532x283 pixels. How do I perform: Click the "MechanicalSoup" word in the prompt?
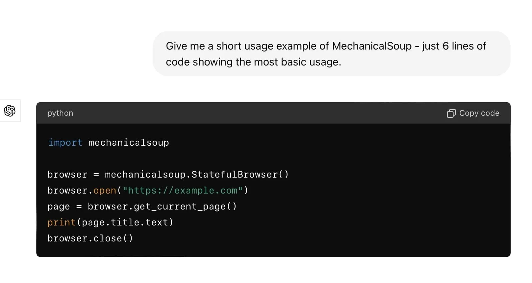pyautogui.click(x=372, y=46)
